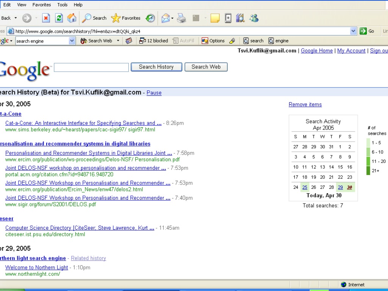
Task: Open the Search pane from the IE toolbar
Action: click(94, 18)
